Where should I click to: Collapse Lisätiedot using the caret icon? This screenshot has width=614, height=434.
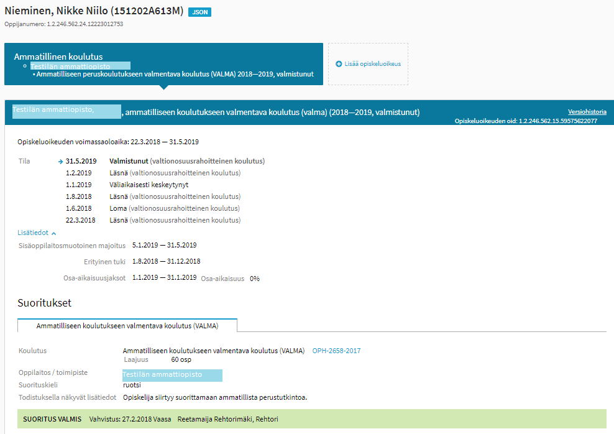pos(53,233)
